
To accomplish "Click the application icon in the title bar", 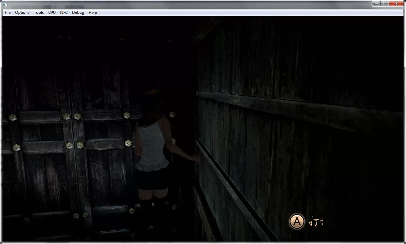I will 5,4.
